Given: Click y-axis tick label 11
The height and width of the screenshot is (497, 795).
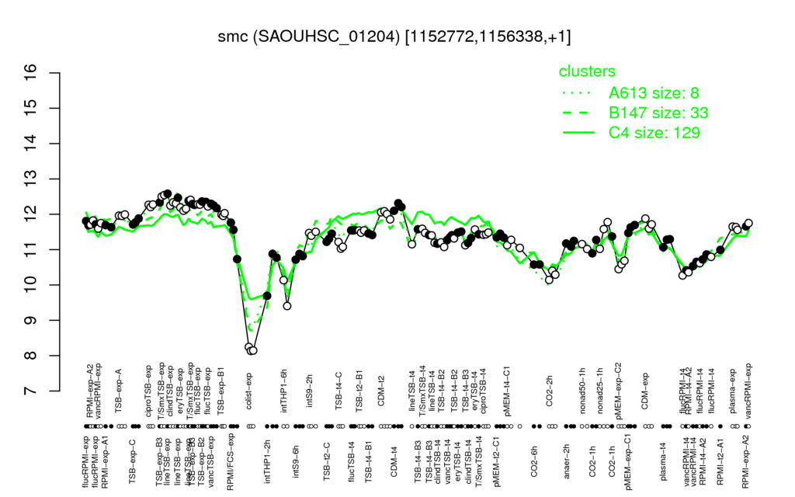Looking at the screenshot, I should (30, 249).
